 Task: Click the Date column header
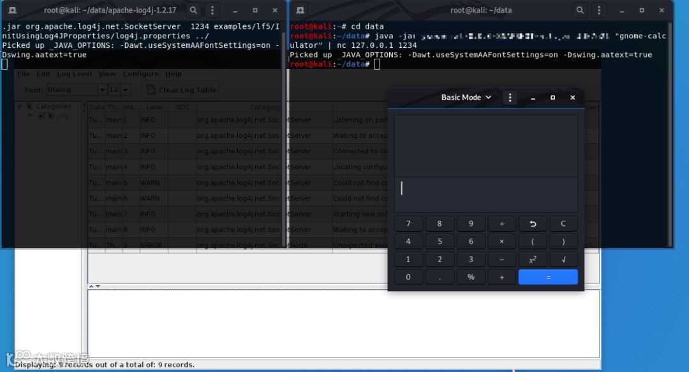(97, 107)
